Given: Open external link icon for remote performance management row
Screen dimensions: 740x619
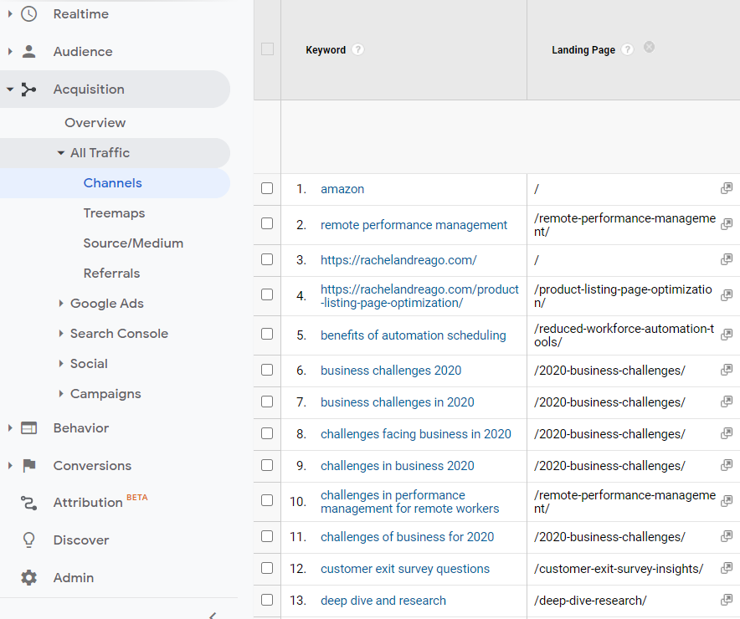Looking at the screenshot, I should click(727, 224).
